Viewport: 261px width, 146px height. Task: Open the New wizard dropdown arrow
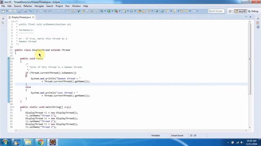pos(7,11)
